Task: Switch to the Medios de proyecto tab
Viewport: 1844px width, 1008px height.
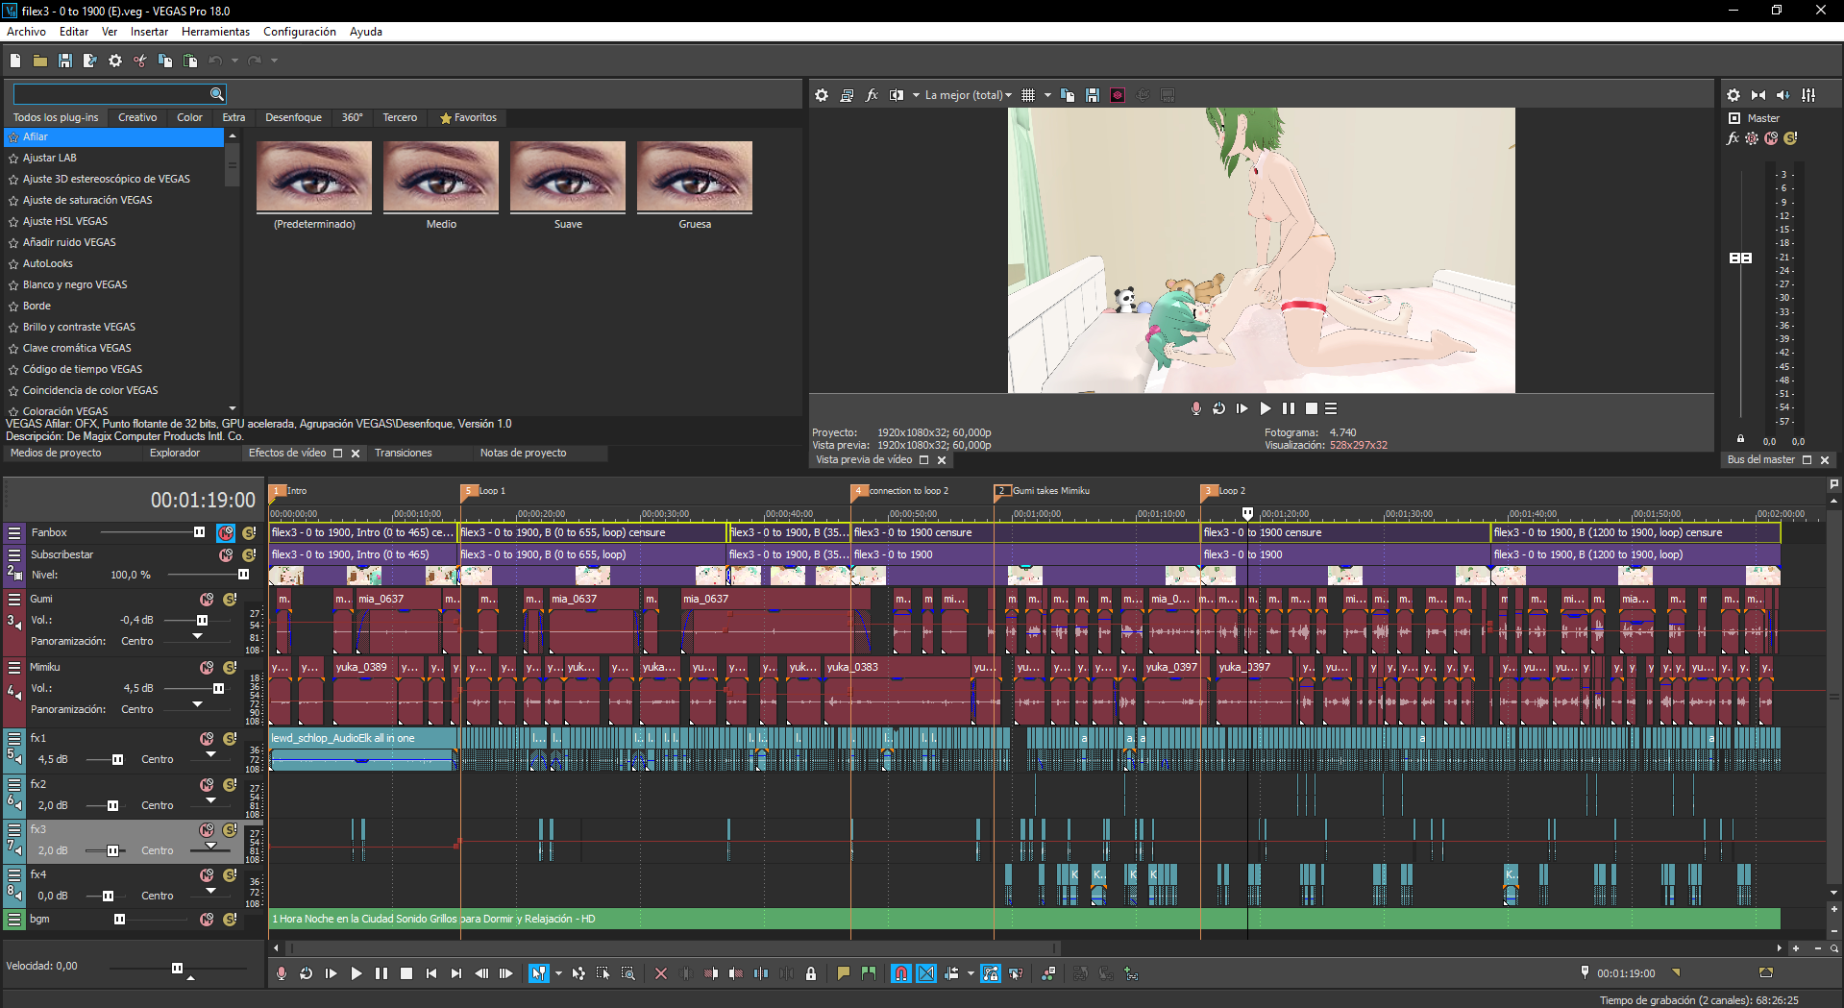Action: click(56, 453)
